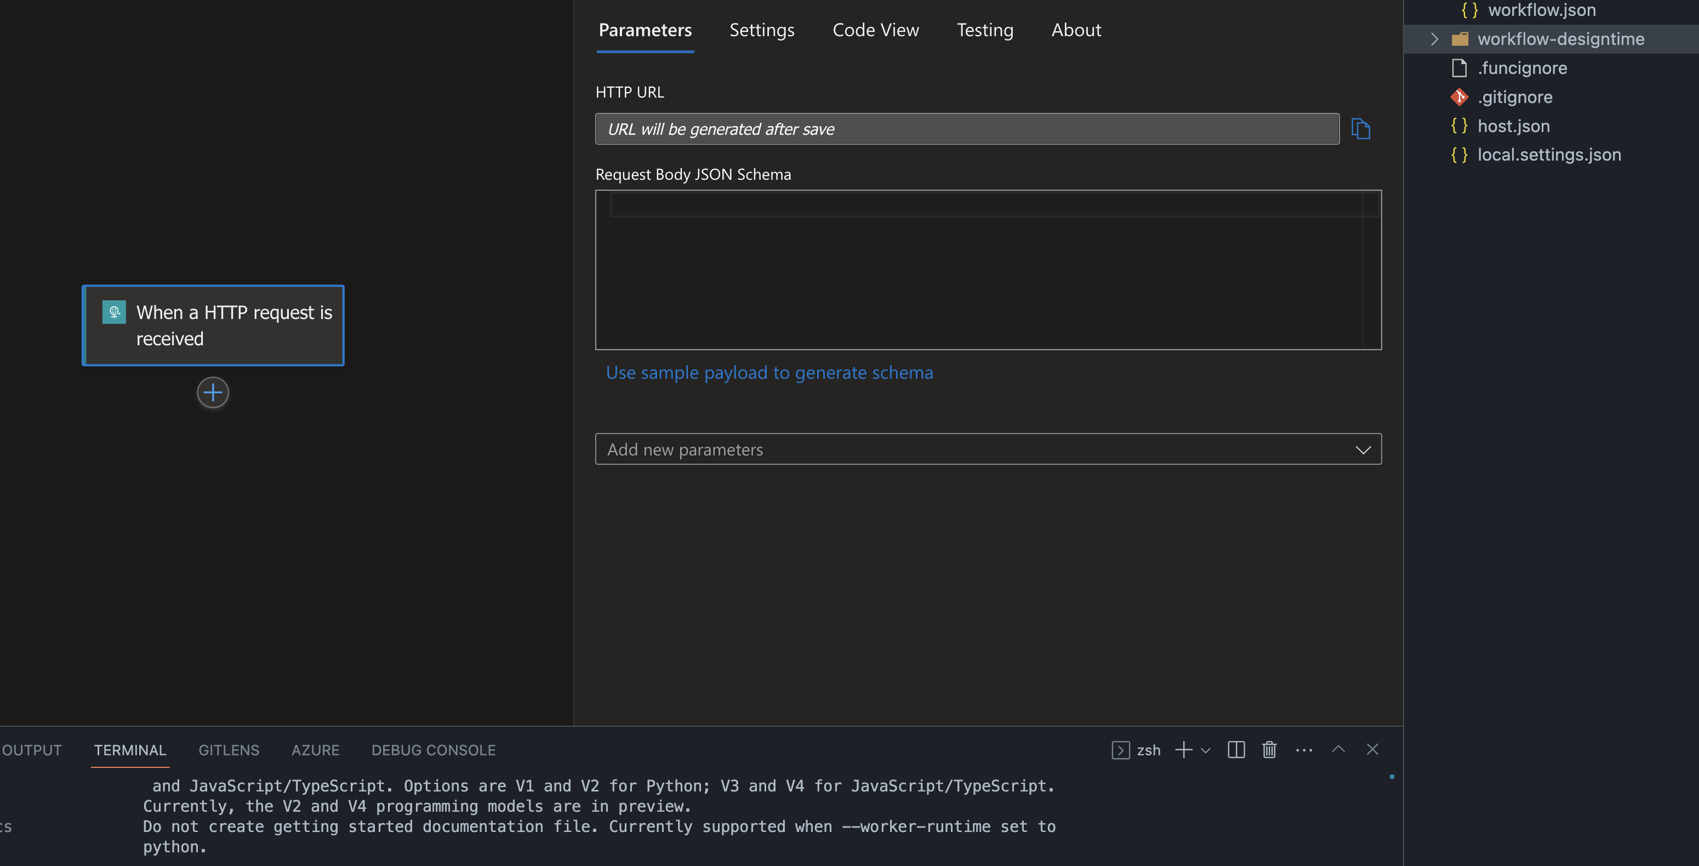1699x866 pixels.
Task: Click Use sample payload to generate schema
Action: [769, 373]
